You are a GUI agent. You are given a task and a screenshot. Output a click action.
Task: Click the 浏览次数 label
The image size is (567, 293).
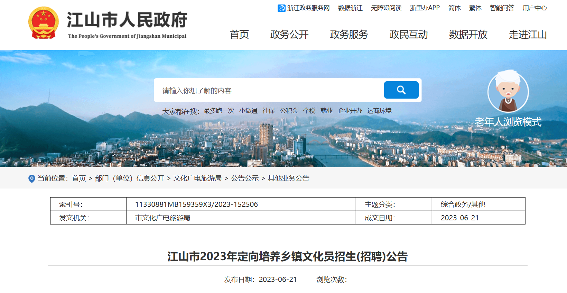(332, 280)
